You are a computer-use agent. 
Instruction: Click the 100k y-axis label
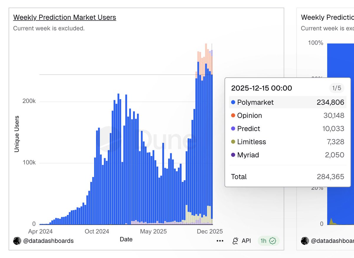point(29,163)
